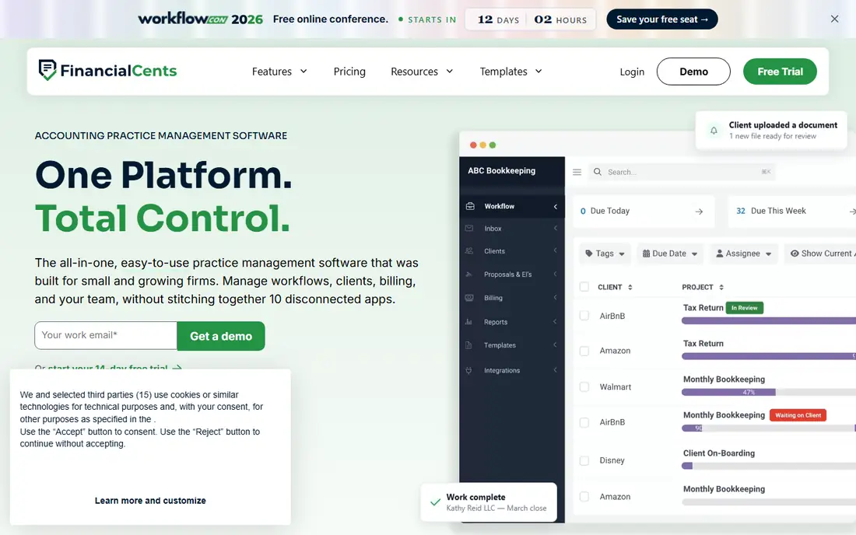This screenshot has height=535, width=856.
Task: Click the search magnifier icon
Action: 597,172
